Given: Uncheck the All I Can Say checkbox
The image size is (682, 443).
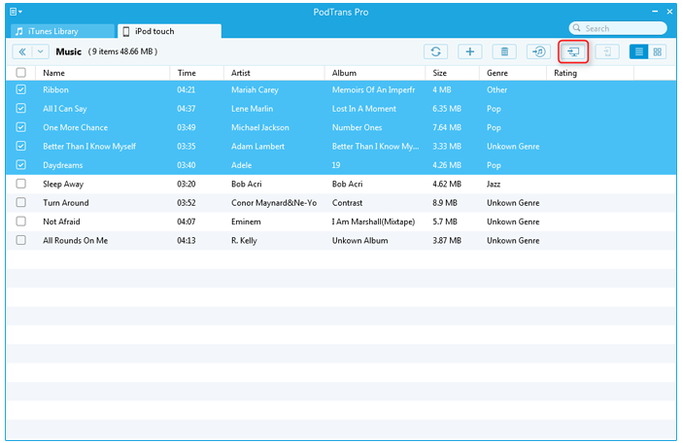Looking at the screenshot, I should click(20, 108).
